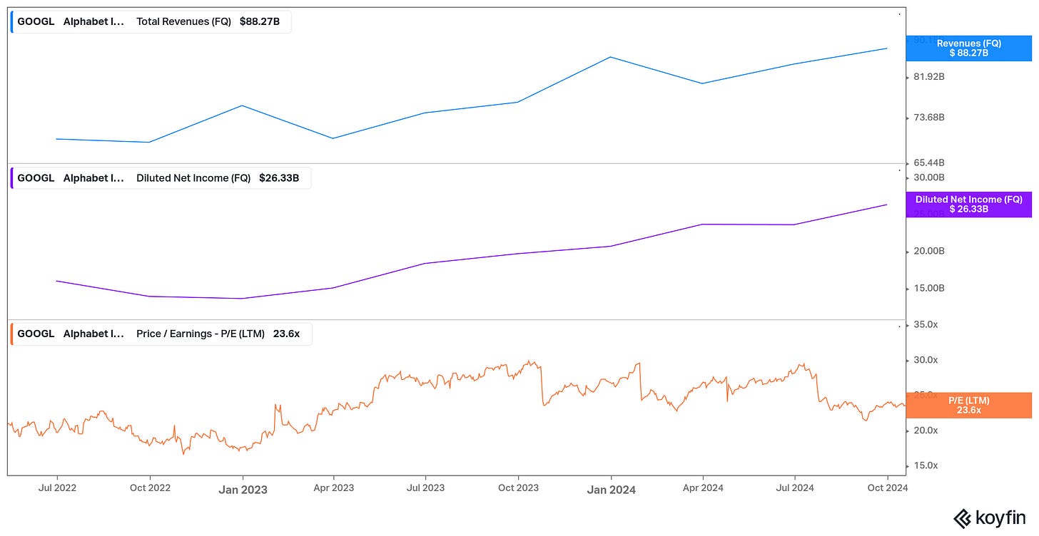Image resolution: width=1039 pixels, height=536 pixels.
Task: Select the purple color bar of Diluted Net Income legend
Action: [x=12, y=178]
